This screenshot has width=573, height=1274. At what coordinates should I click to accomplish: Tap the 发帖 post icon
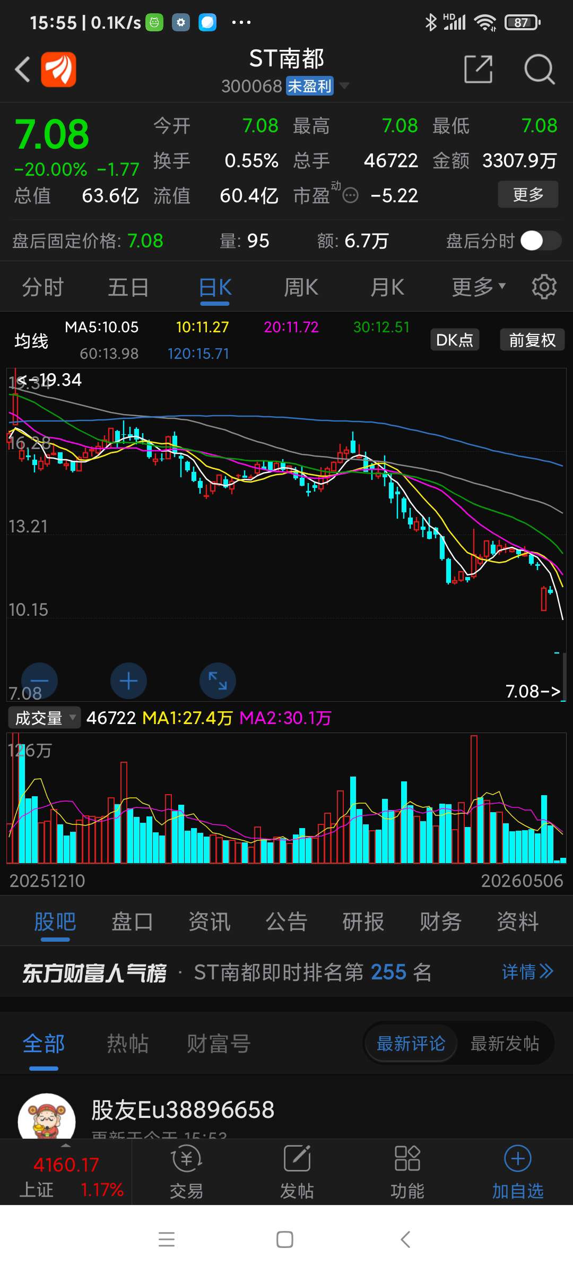tap(297, 1158)
